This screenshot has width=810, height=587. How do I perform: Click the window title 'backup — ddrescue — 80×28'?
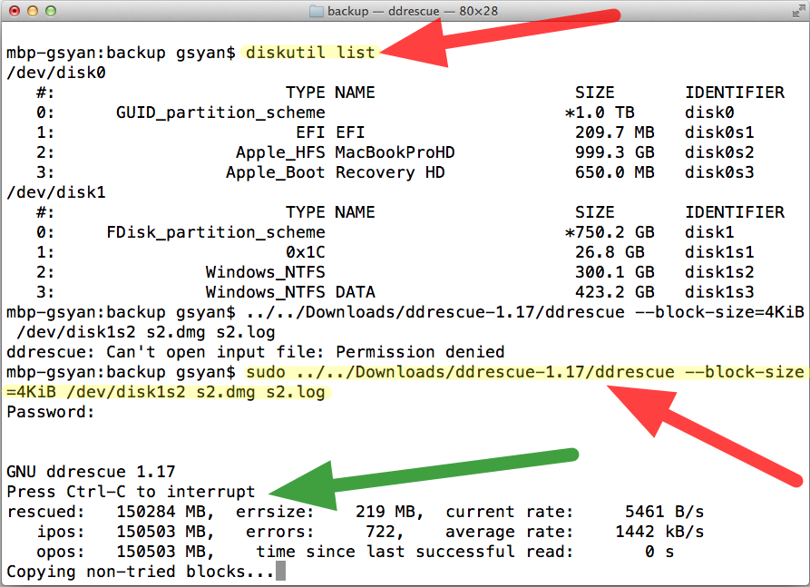[x=412, y=11]
